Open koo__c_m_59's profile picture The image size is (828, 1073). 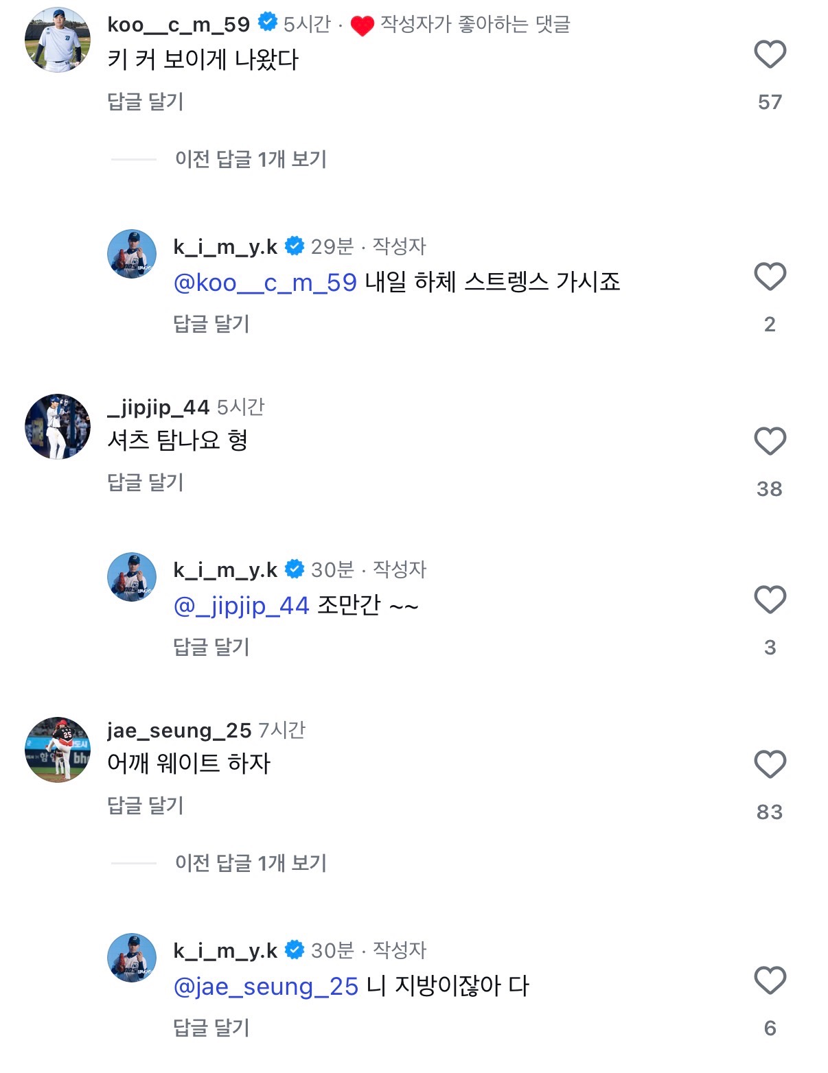[x=58, y=40]
